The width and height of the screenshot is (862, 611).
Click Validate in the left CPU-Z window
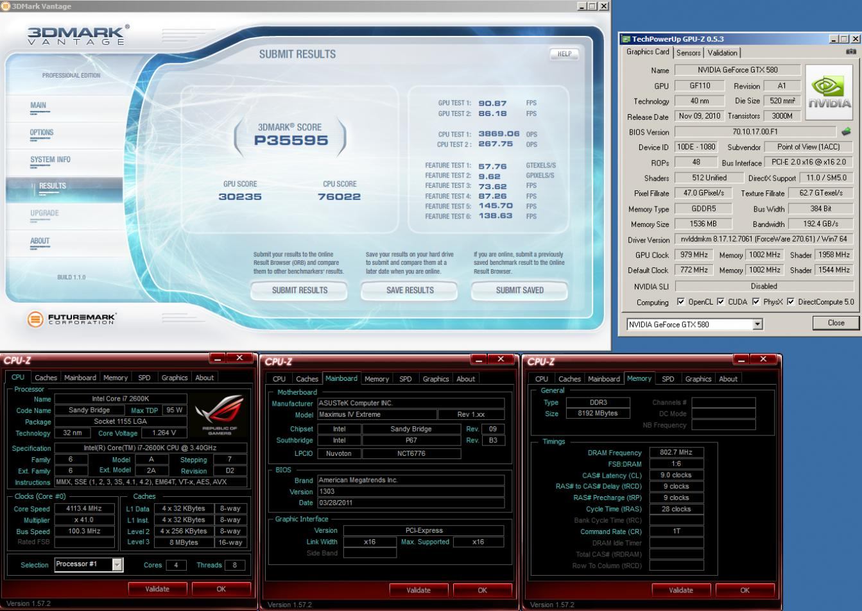click(157, 589)
